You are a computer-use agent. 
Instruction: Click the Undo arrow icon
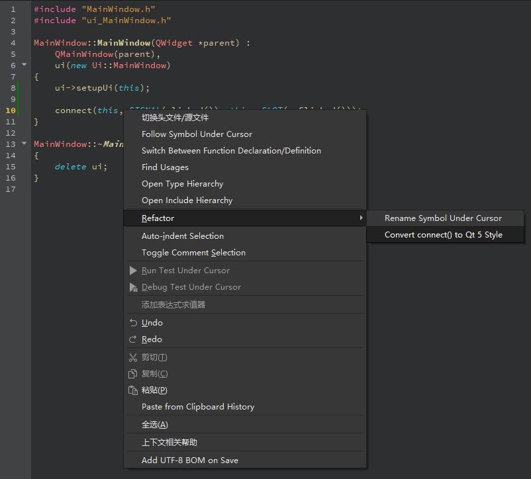click(133, 323)
